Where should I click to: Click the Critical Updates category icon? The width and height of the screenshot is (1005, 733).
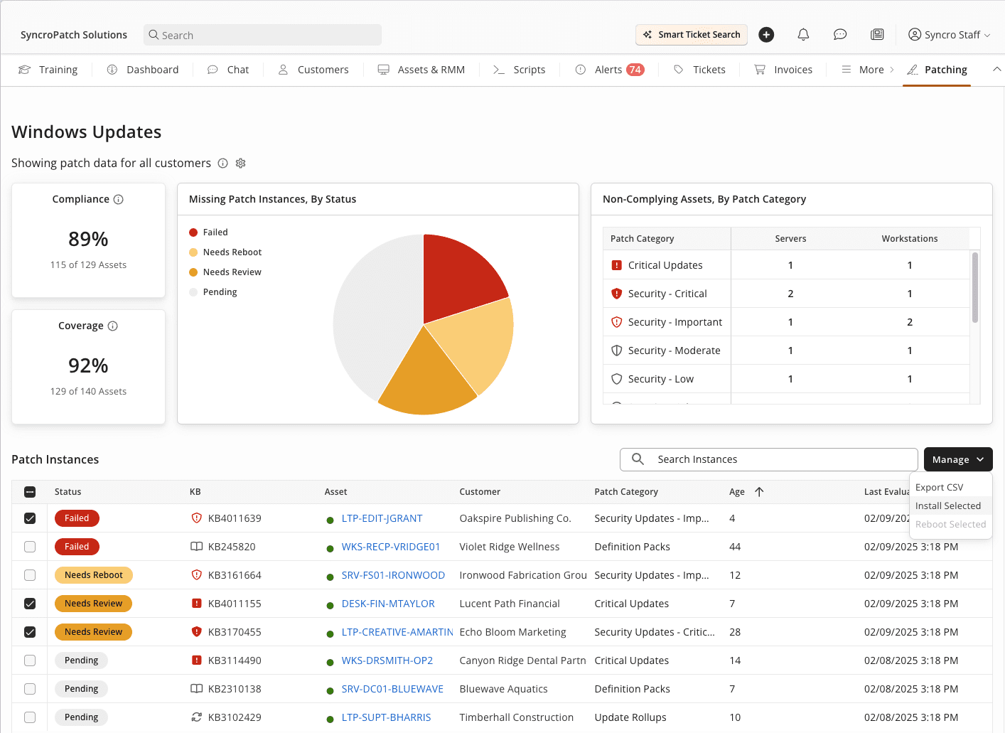point(617,265)
